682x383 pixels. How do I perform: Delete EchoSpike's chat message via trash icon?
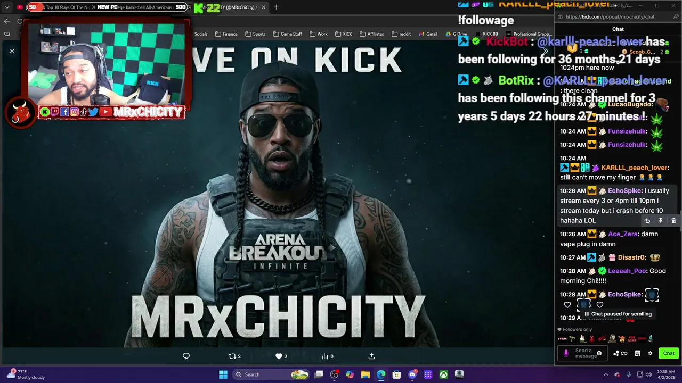[x=673, y=221]
